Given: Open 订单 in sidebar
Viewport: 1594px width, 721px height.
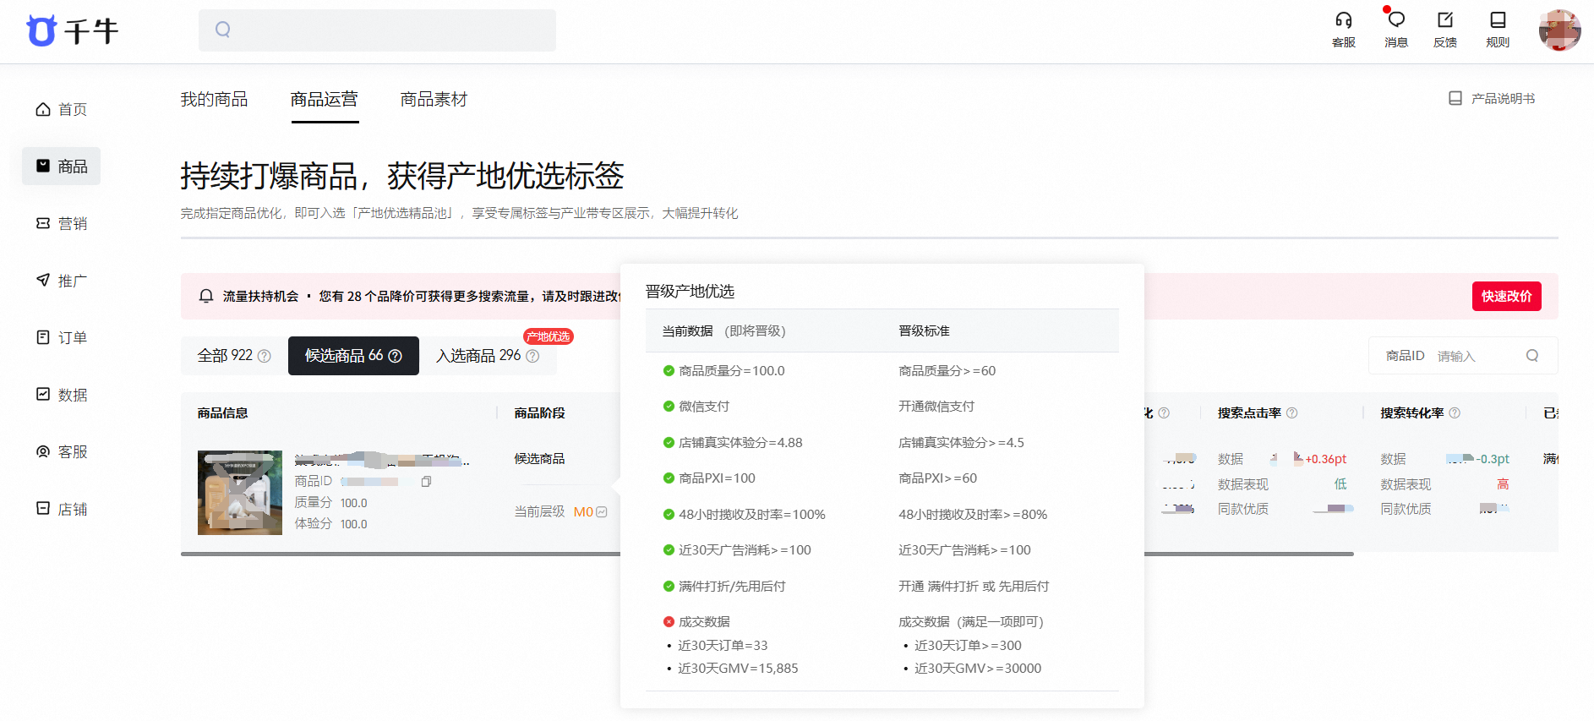Looking at the screenshot, I should click(61, 337).
